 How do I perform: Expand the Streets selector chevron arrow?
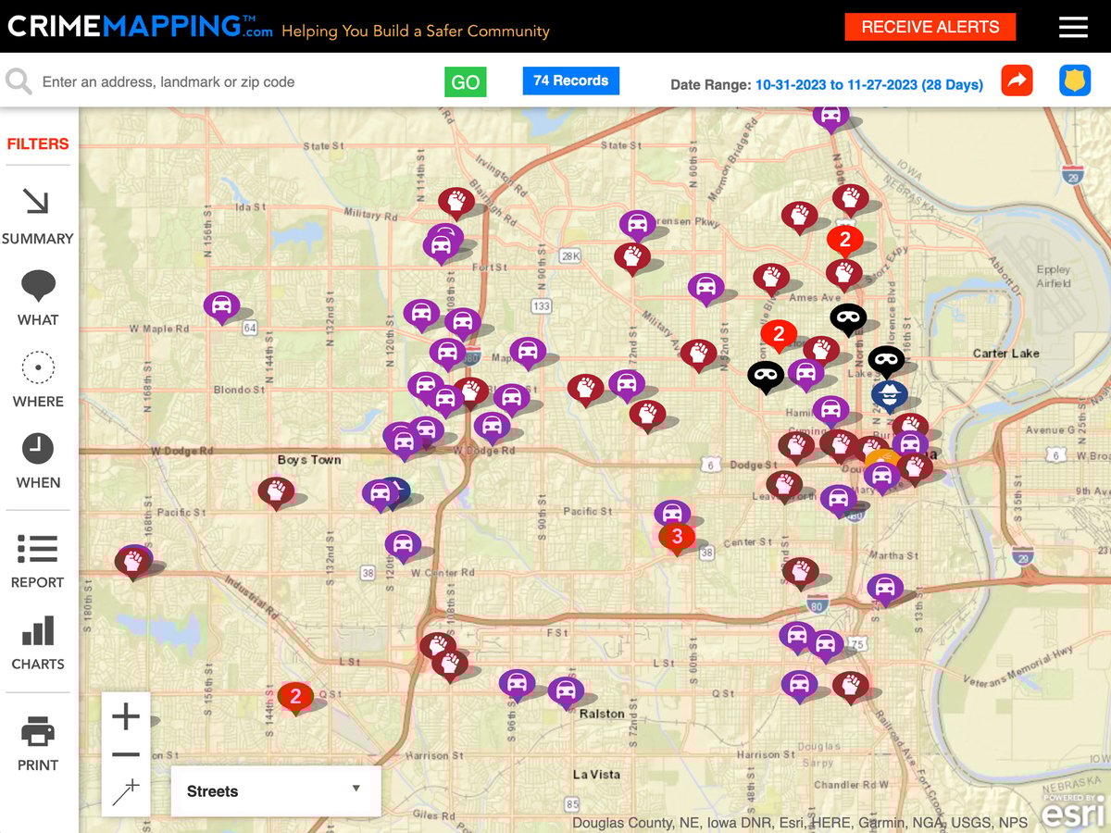[x=356, y=790]
